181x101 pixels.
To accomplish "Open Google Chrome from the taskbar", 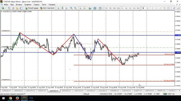I will click(10, 98).
